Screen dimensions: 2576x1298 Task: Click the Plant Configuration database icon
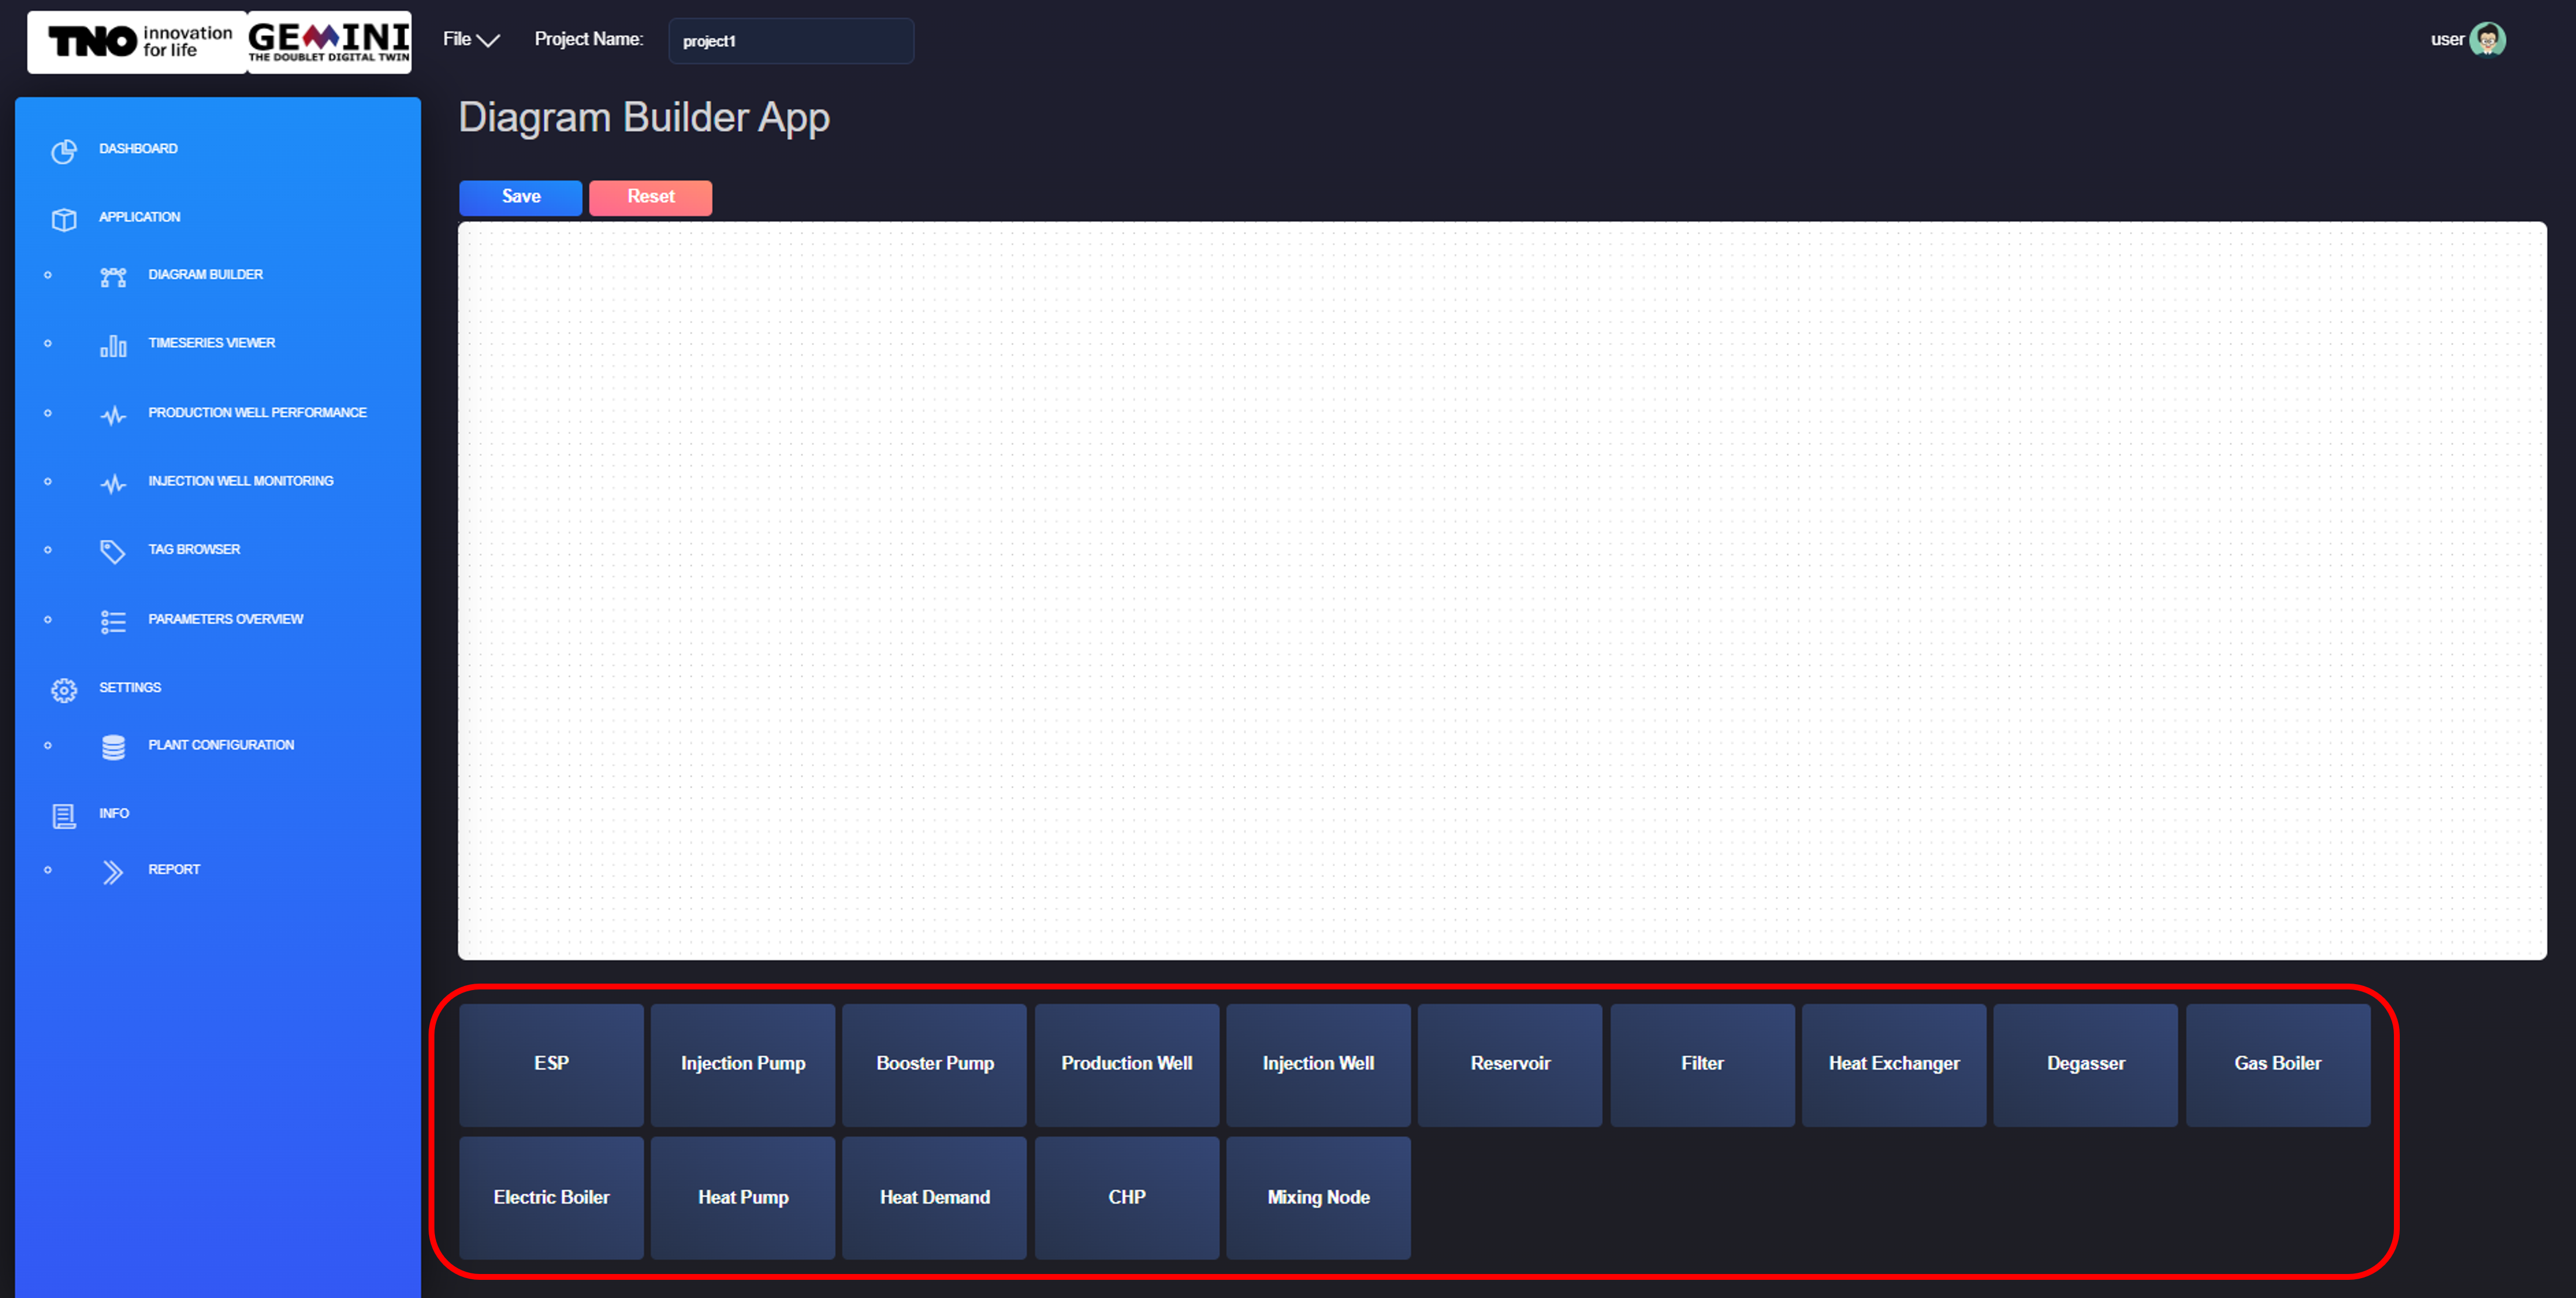113,747
